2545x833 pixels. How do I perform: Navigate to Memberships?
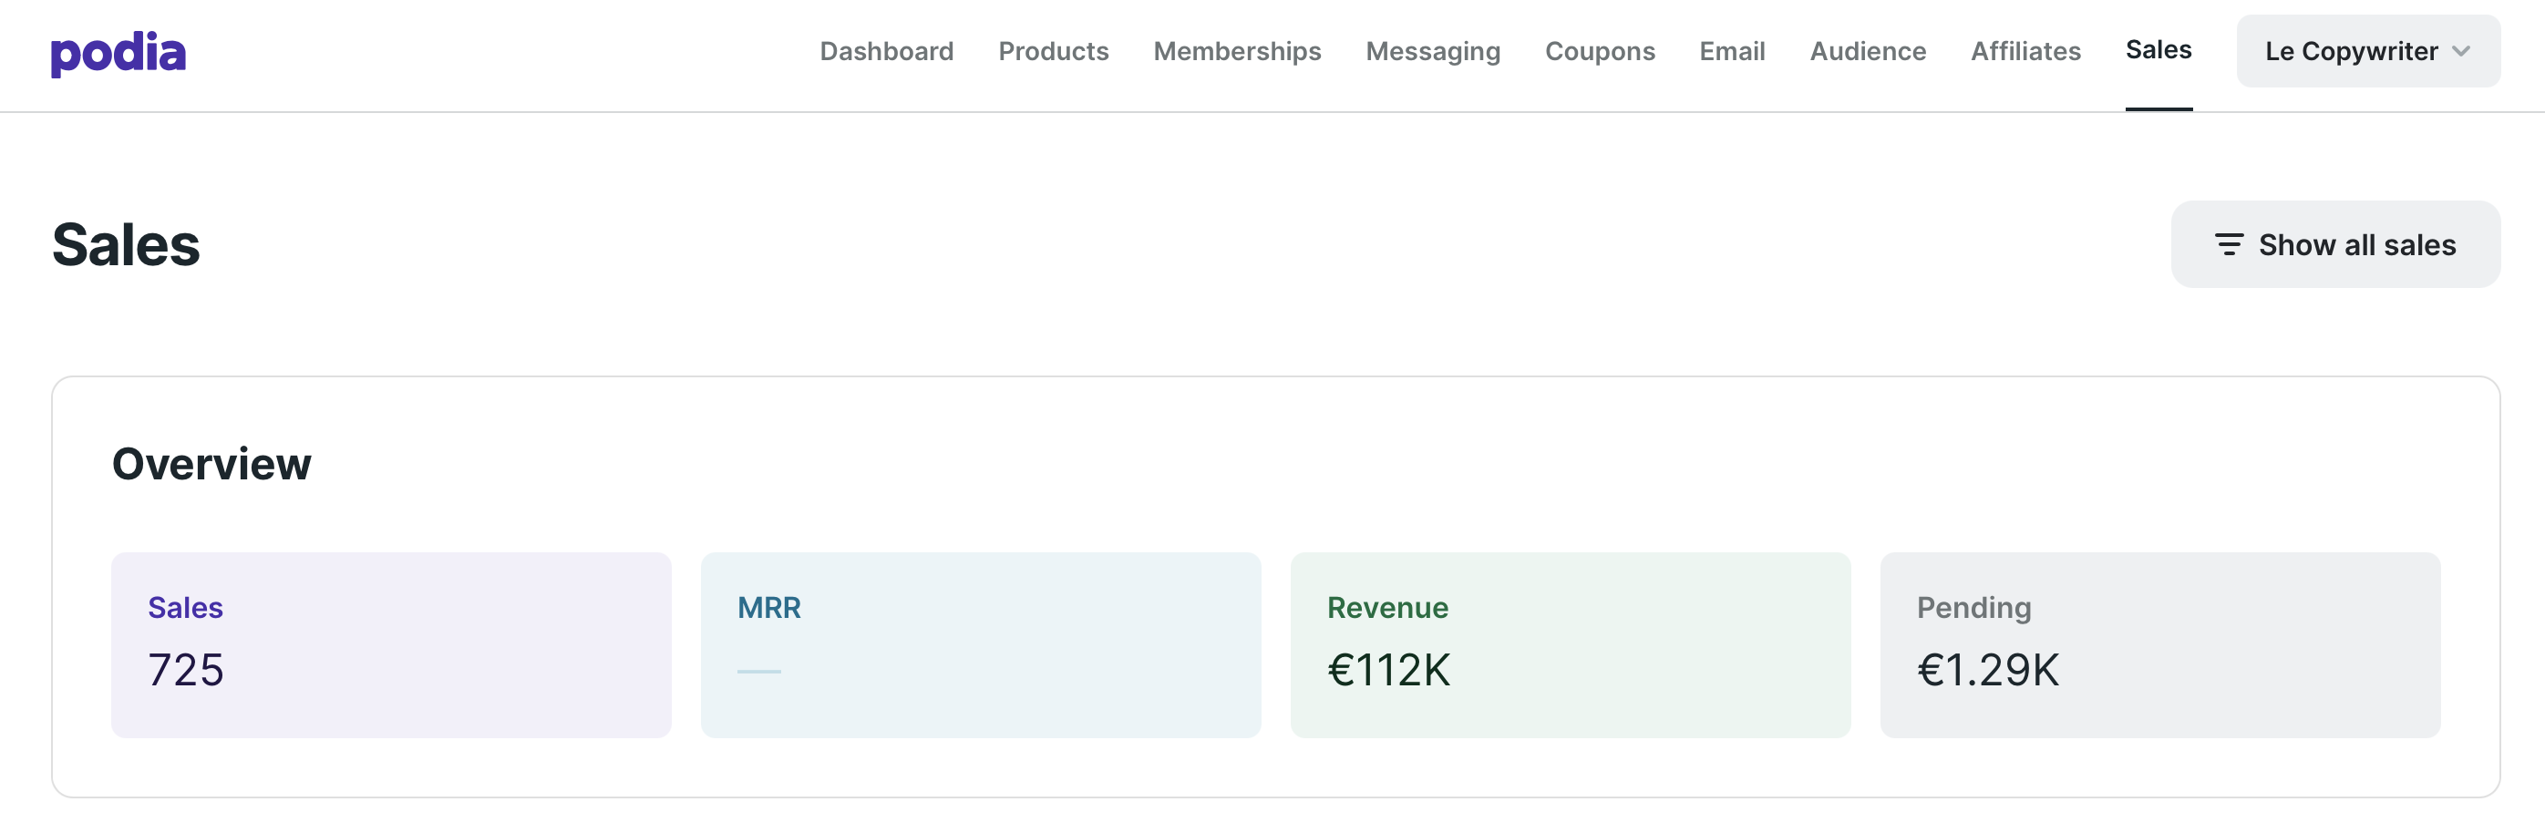click(x=1237, y=51)
